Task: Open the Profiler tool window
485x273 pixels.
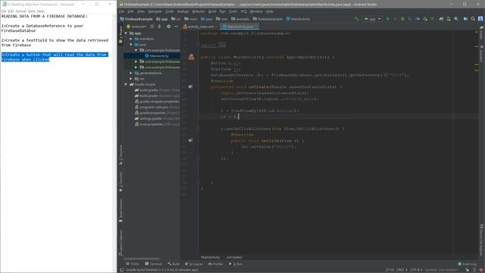Action: pyautogui.click(x=215, y=264)
